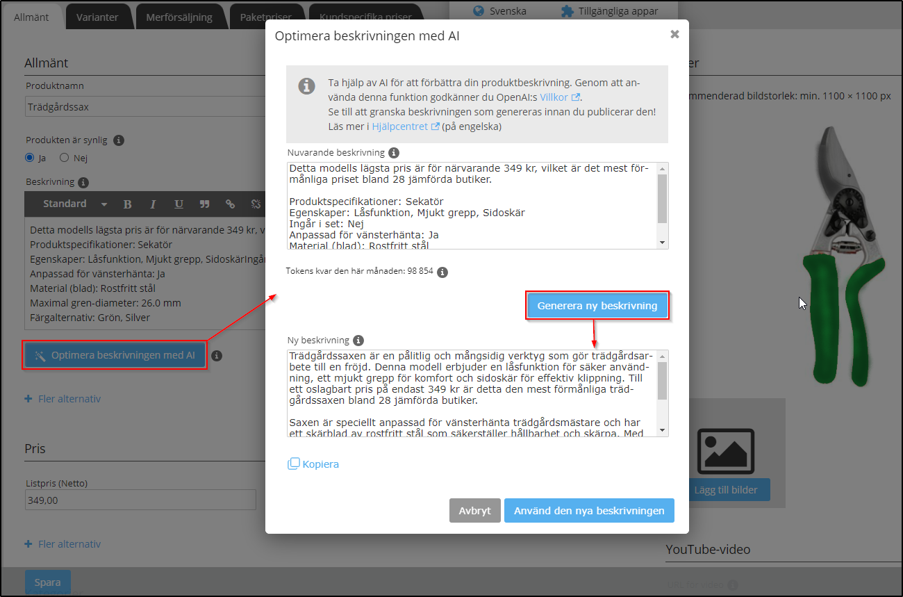903x597 pixels.
Task: Insert a blockquote in the description editor
Action: (x=204, y=204)
